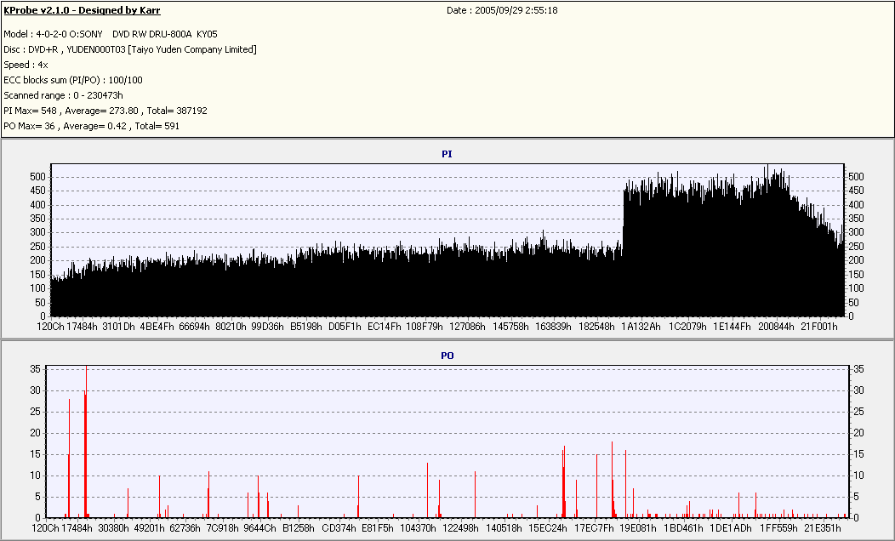Click the 104370h axis label

tap(418, 528)
